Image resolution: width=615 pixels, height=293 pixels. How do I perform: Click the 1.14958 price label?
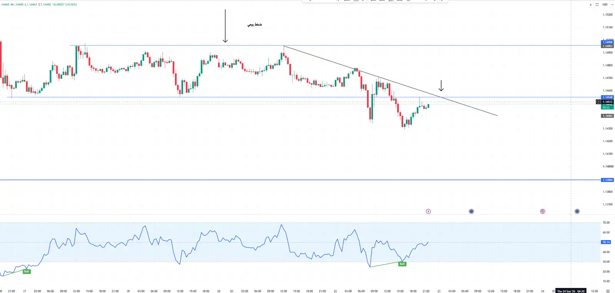coord(608,42)
